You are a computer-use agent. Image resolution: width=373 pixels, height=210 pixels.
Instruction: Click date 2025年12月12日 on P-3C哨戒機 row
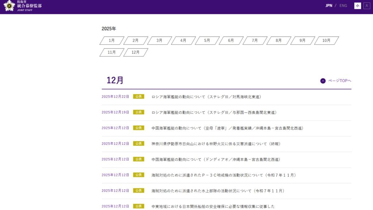point(115,175)
